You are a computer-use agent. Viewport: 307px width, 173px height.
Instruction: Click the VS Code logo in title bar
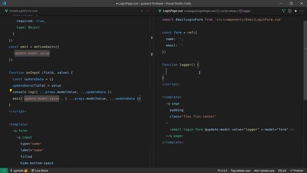click(4, 3)
